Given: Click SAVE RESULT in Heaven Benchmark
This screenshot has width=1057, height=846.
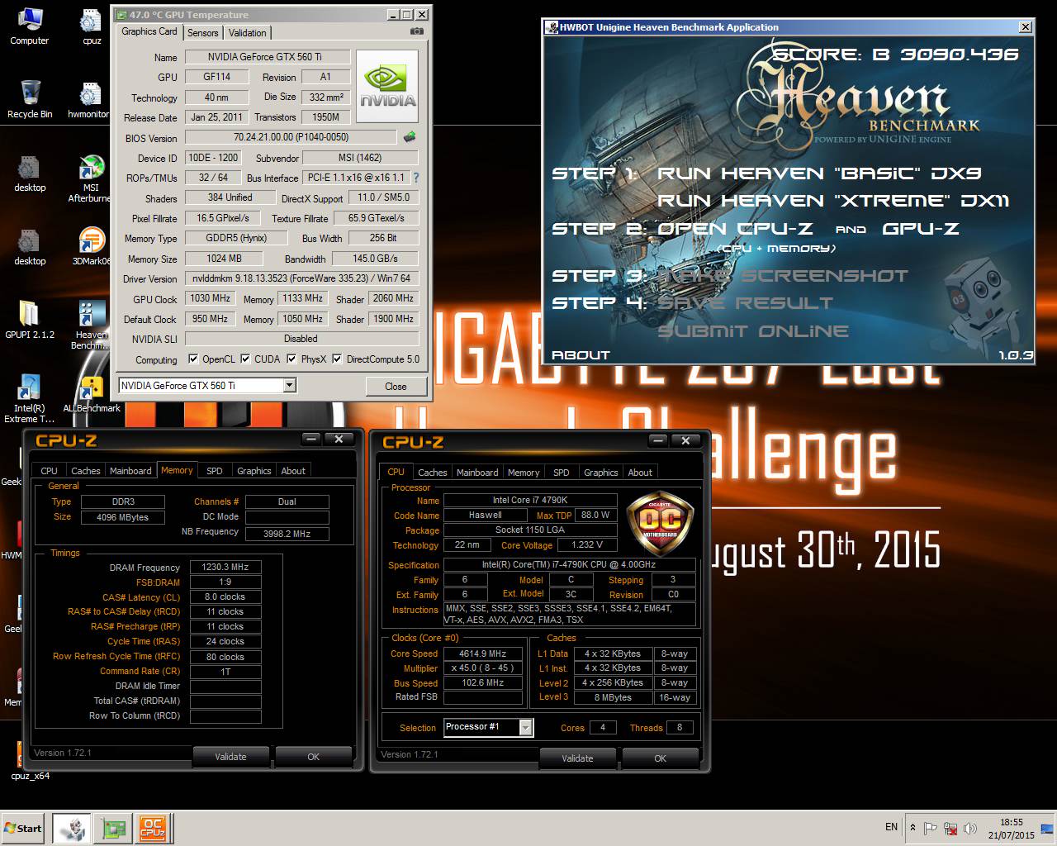Looking at the screenshot, I should pyautogui.click(x=745, y=303).
